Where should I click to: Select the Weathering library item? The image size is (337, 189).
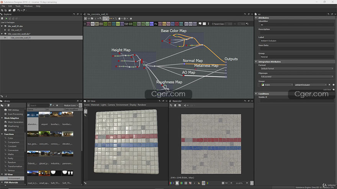click(13, 126)
